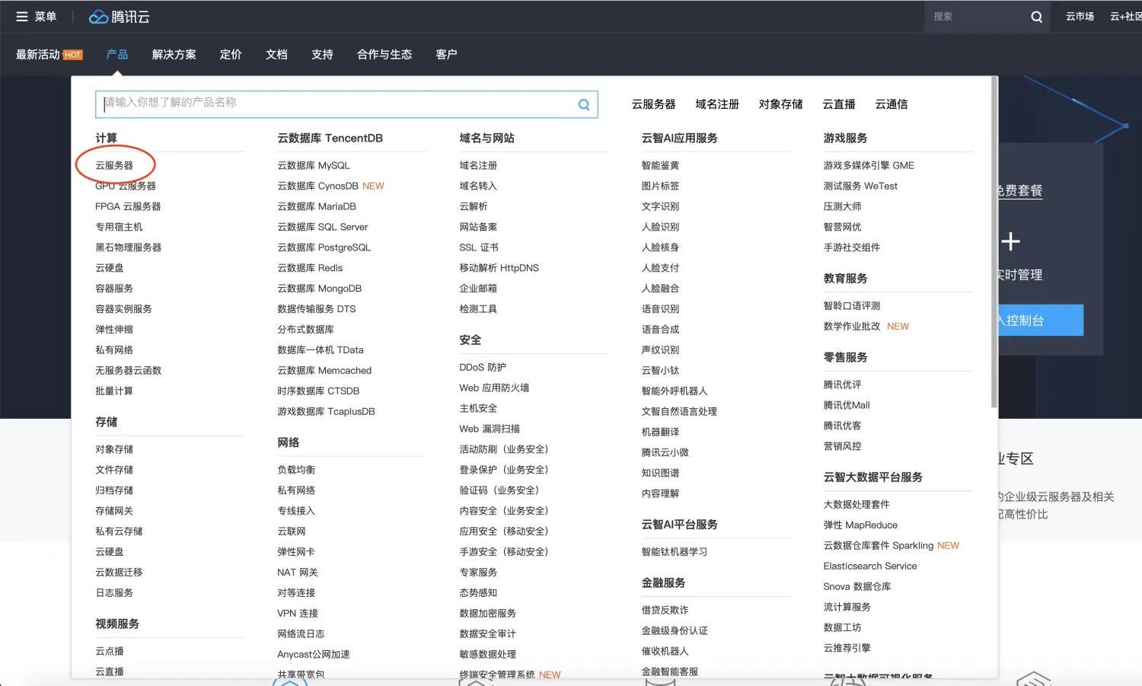Click the 对象存储 quick link beside search
The height and width of the screenshot is (686, 1142).
click(x=780, y=104)
